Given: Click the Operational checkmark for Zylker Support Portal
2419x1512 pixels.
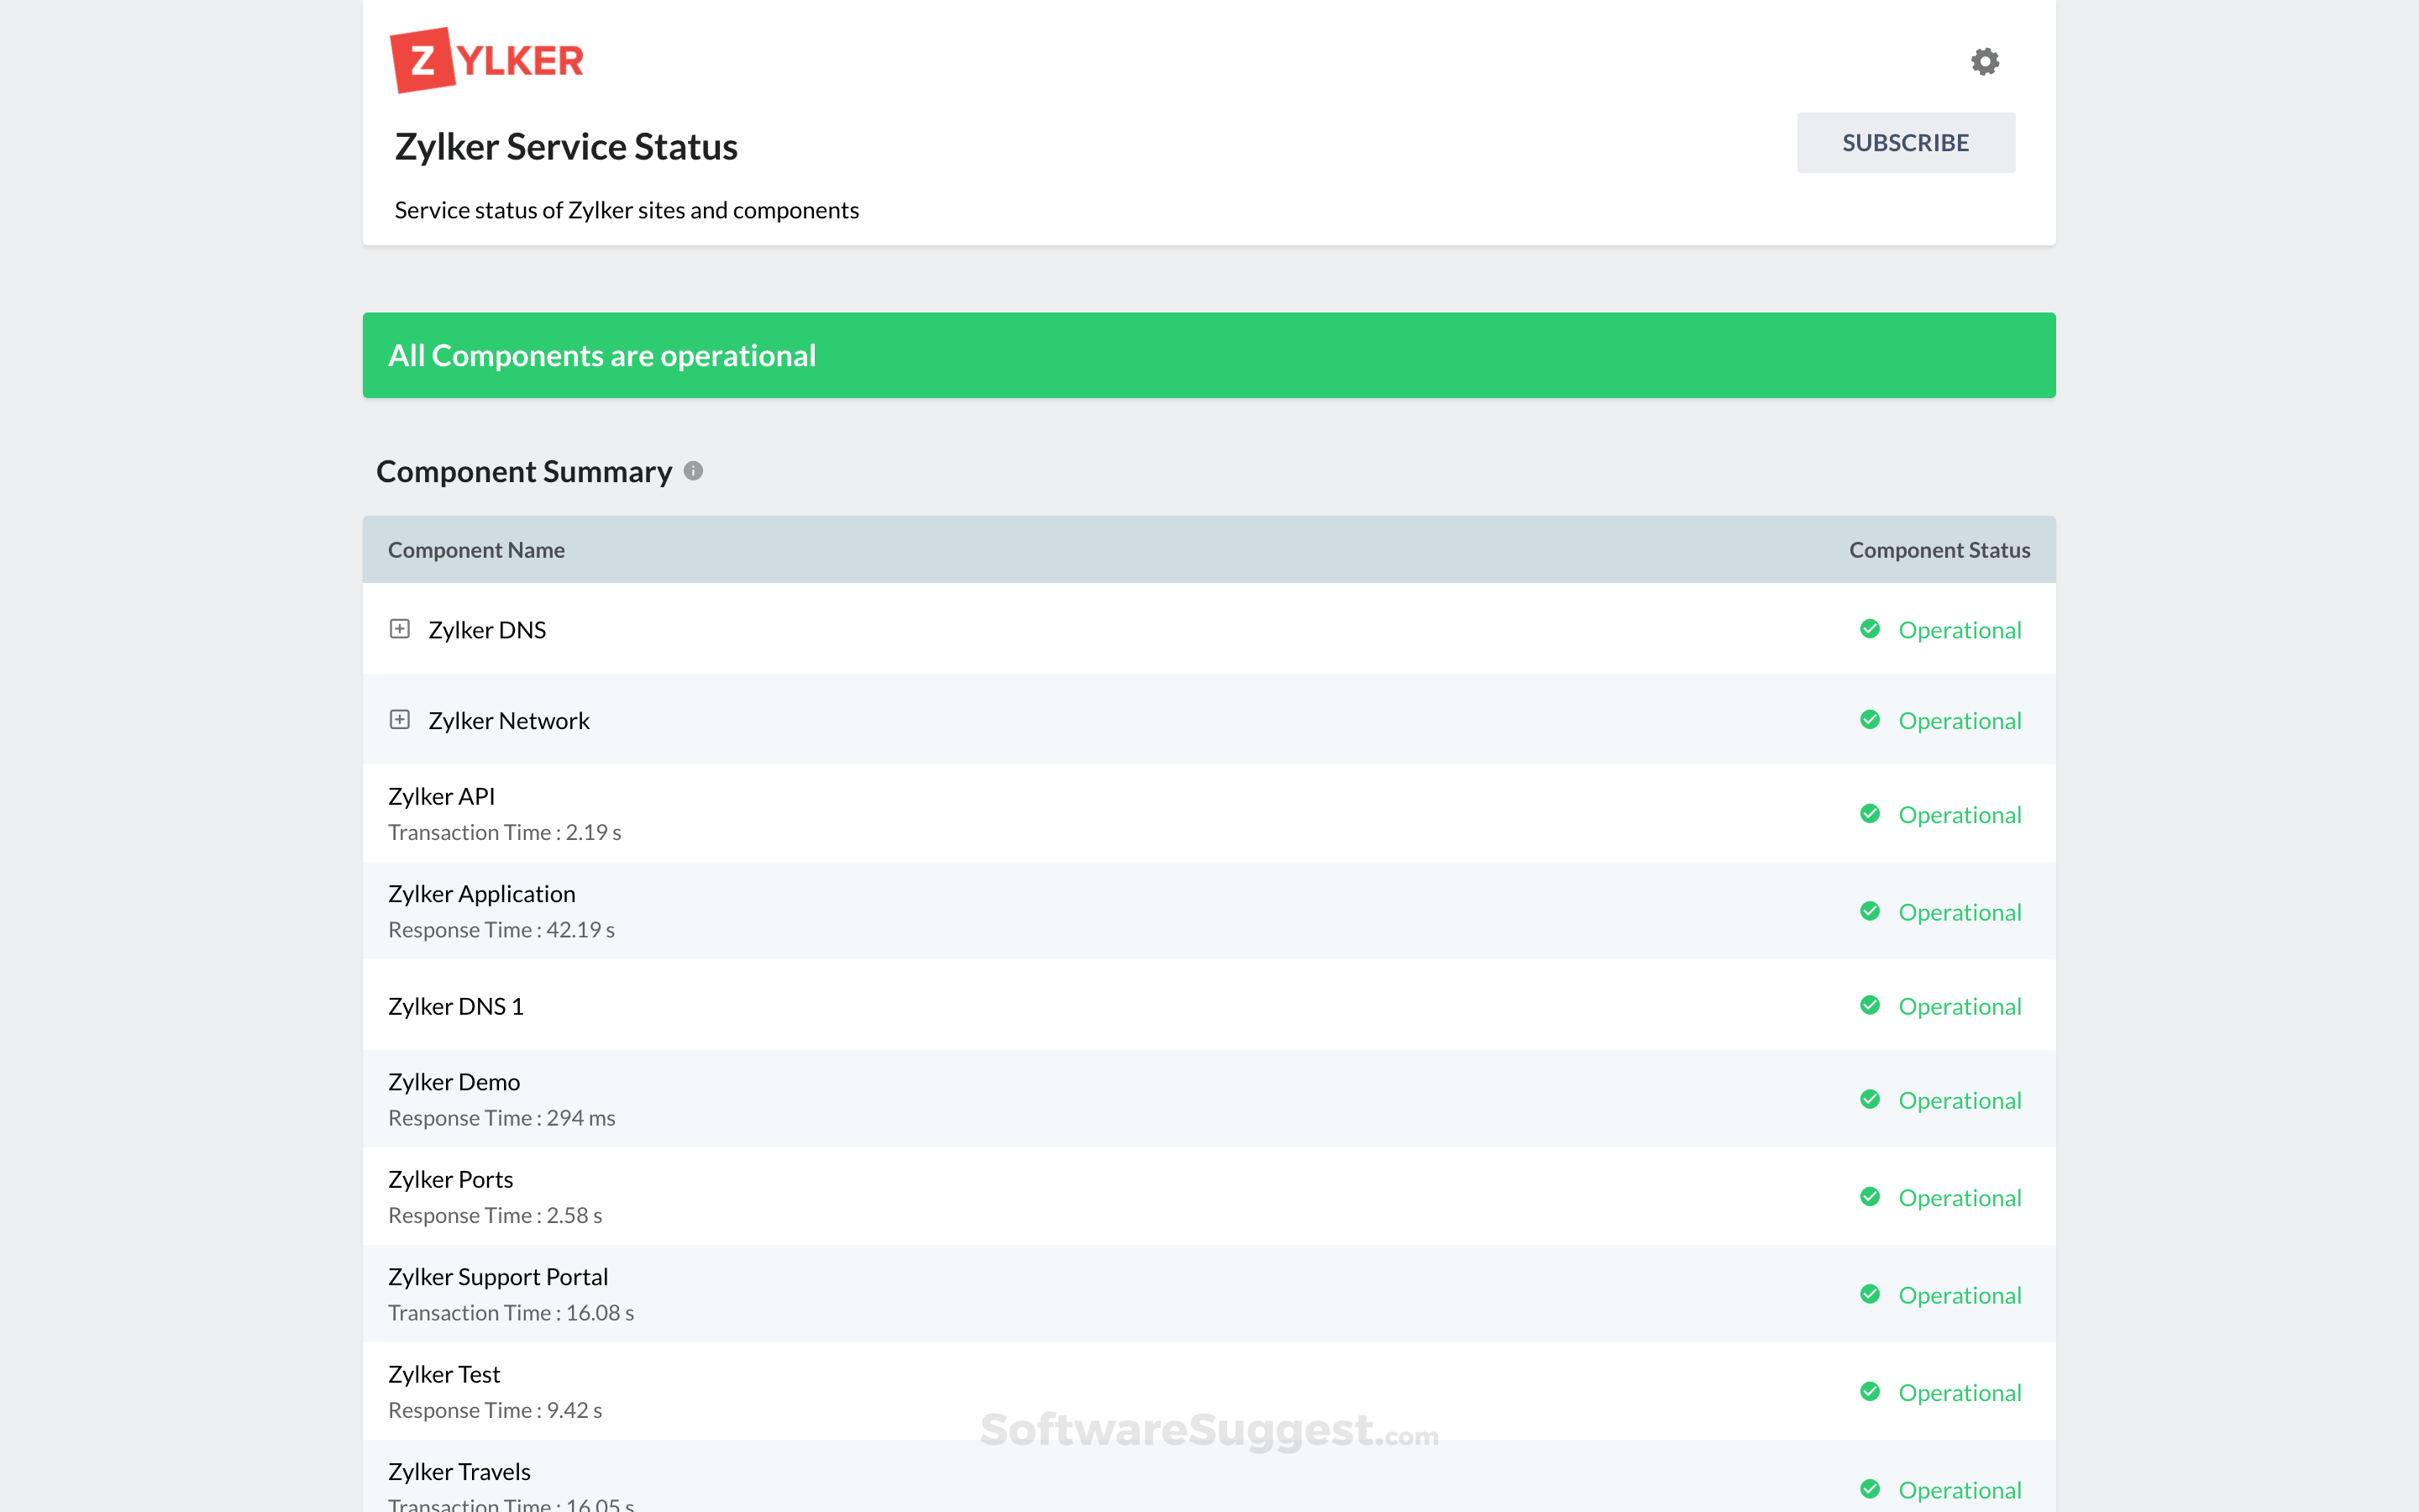Looking at the screenshot, I should tap(1871, 1294).
